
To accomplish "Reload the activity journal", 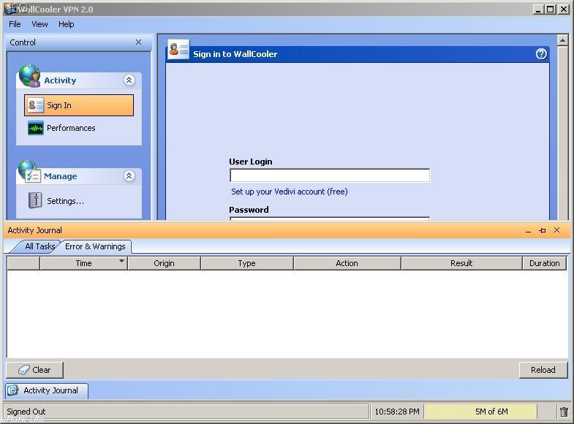I will 543,370.
